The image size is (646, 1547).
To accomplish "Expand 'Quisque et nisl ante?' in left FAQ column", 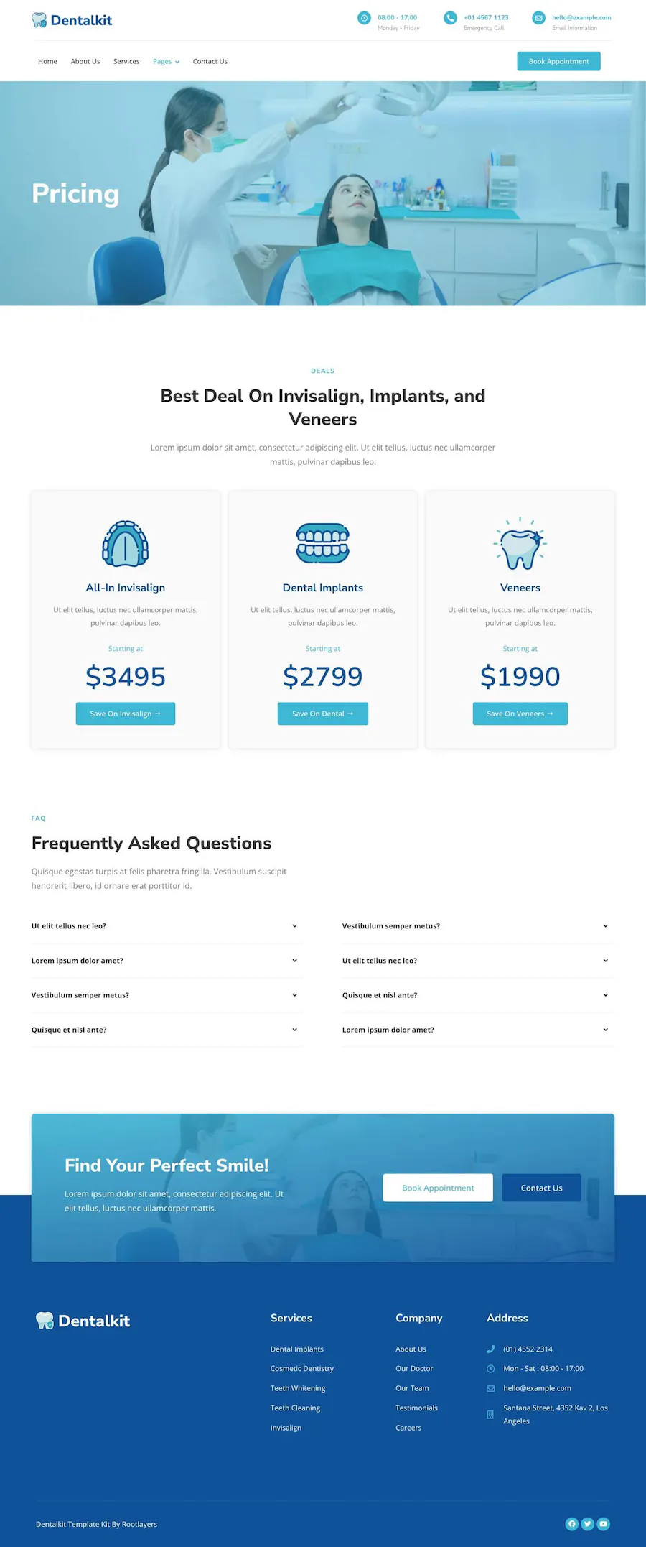I will 164,1030.
